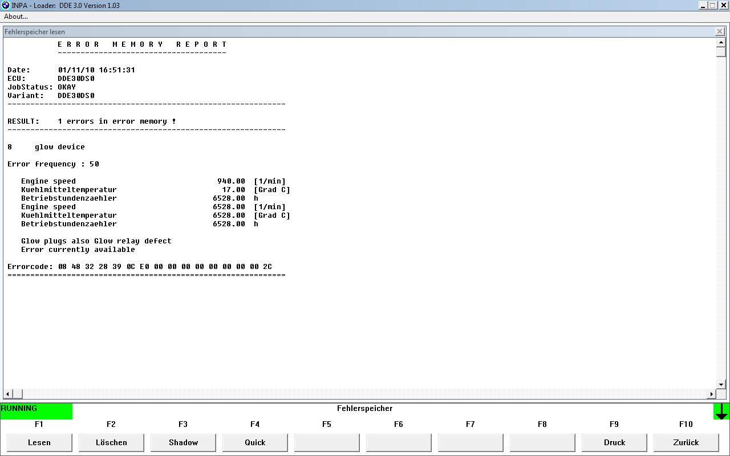Click the scroll left arrow at the bottom
The width and height of the screenshot is (730, 456).
click(x=7, y=394)
